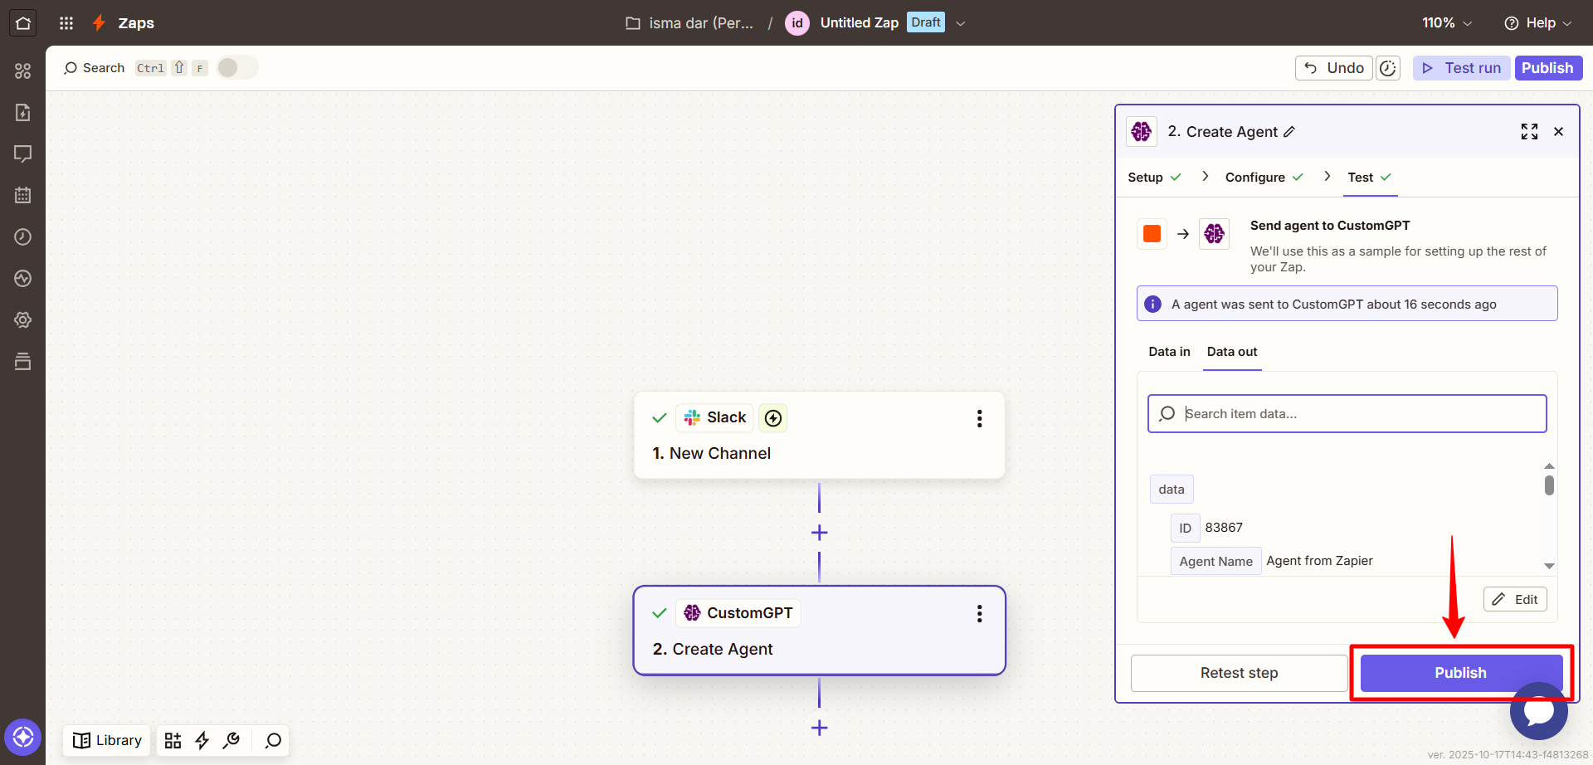The width and height of the screenshot is (1593, 765).
Task: Expand the step panel to fullscreen
Action: (1529, 132)
